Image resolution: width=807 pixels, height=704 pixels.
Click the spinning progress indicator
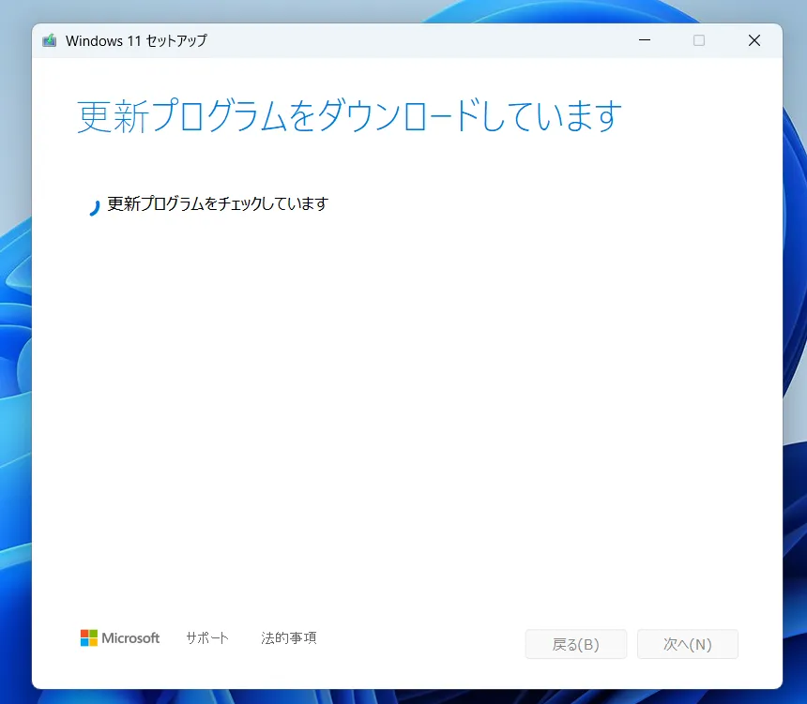click(94, 207)
